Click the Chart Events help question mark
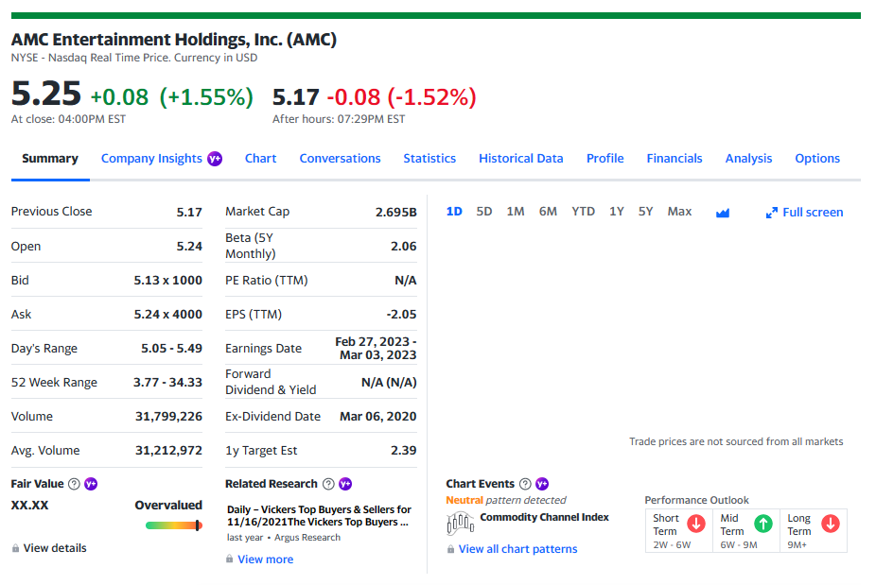Screen dimensions: 876x585 525,484
